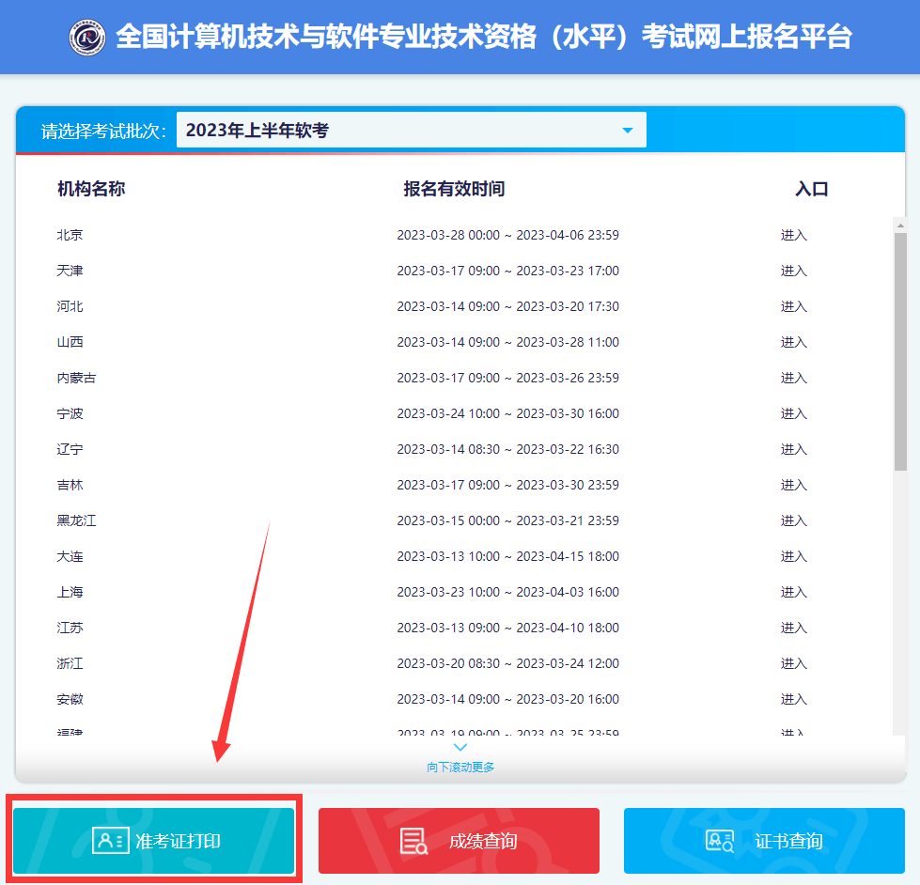Open the 进入 link for 上海
Screen dimensions: 920x885
pyautogui.click(x=794, y=592)
